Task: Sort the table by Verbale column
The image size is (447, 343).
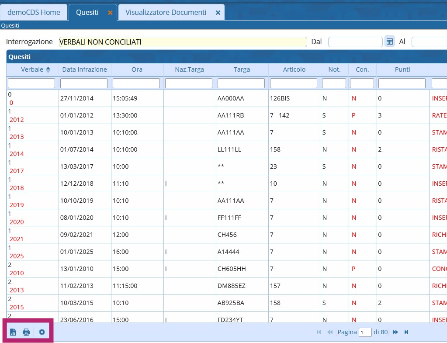Action: [32, 69]
